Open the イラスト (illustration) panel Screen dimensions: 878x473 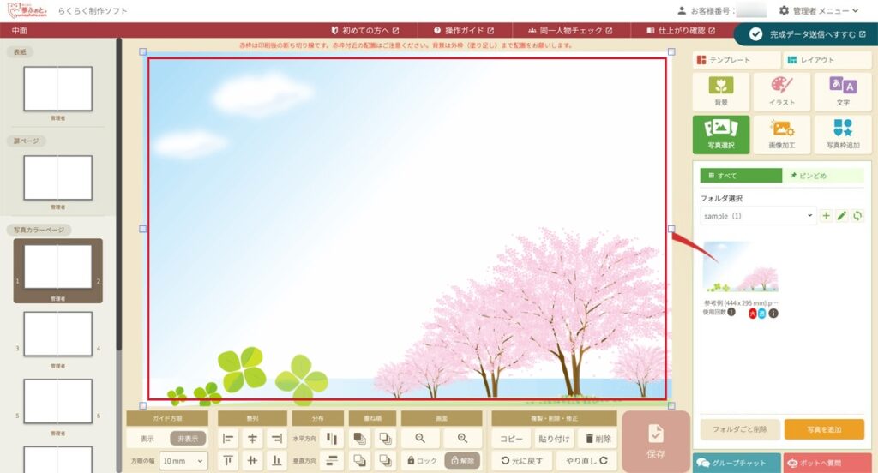[781, 92]
